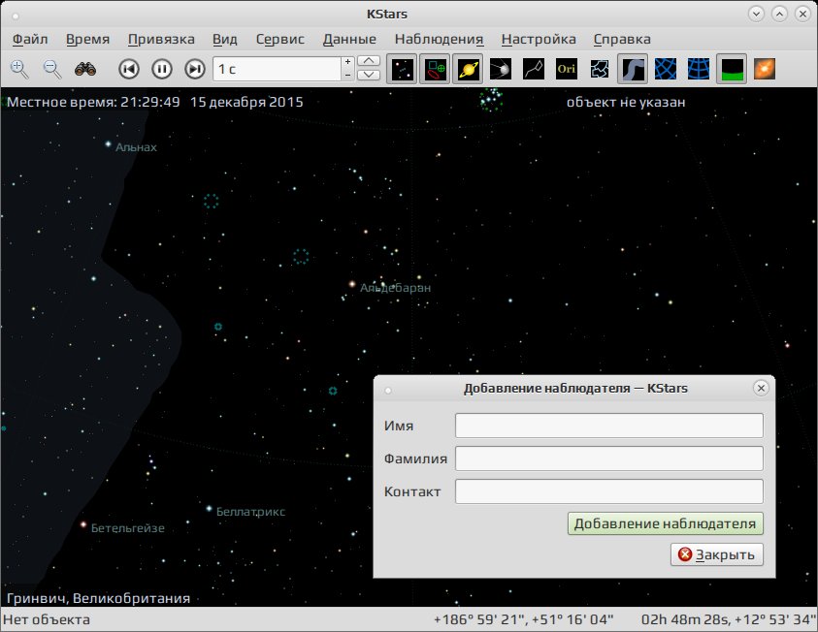Focus the Контакт input field
818x632 pixels.
(608, 491)
